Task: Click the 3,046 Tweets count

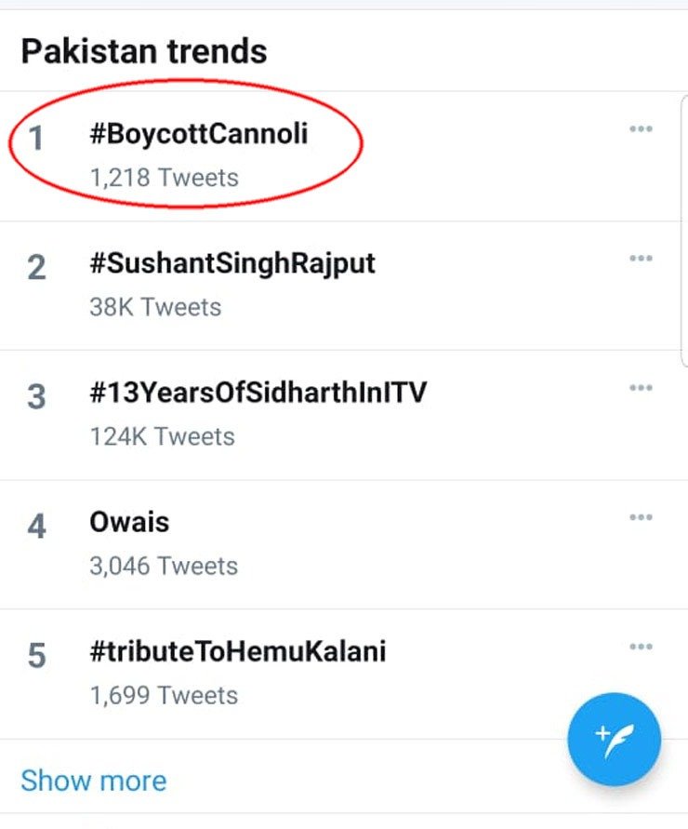Action: (x=164, y=566)
